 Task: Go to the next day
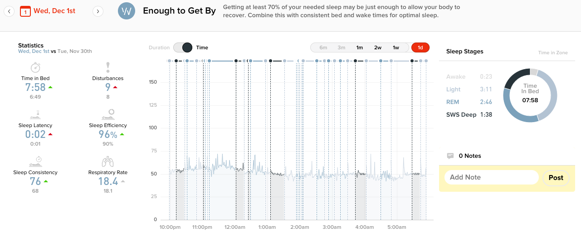(x=98, y=11)
